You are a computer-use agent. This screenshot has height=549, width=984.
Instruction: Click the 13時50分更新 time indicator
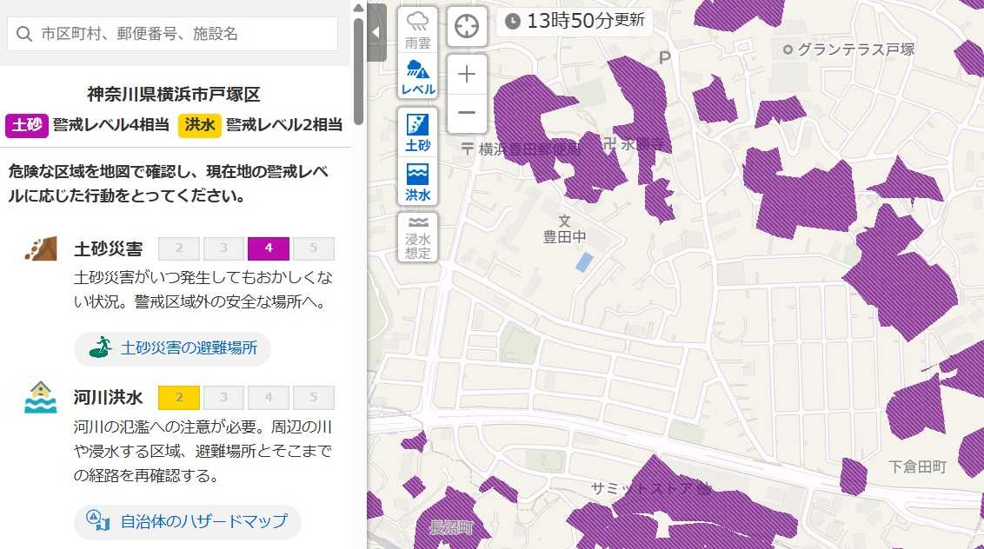(x=575, y=21)
